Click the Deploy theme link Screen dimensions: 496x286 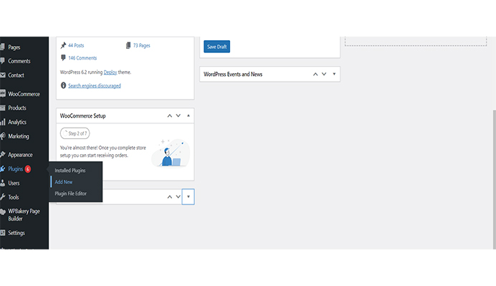pyautogui.click(x=110, y=72)
